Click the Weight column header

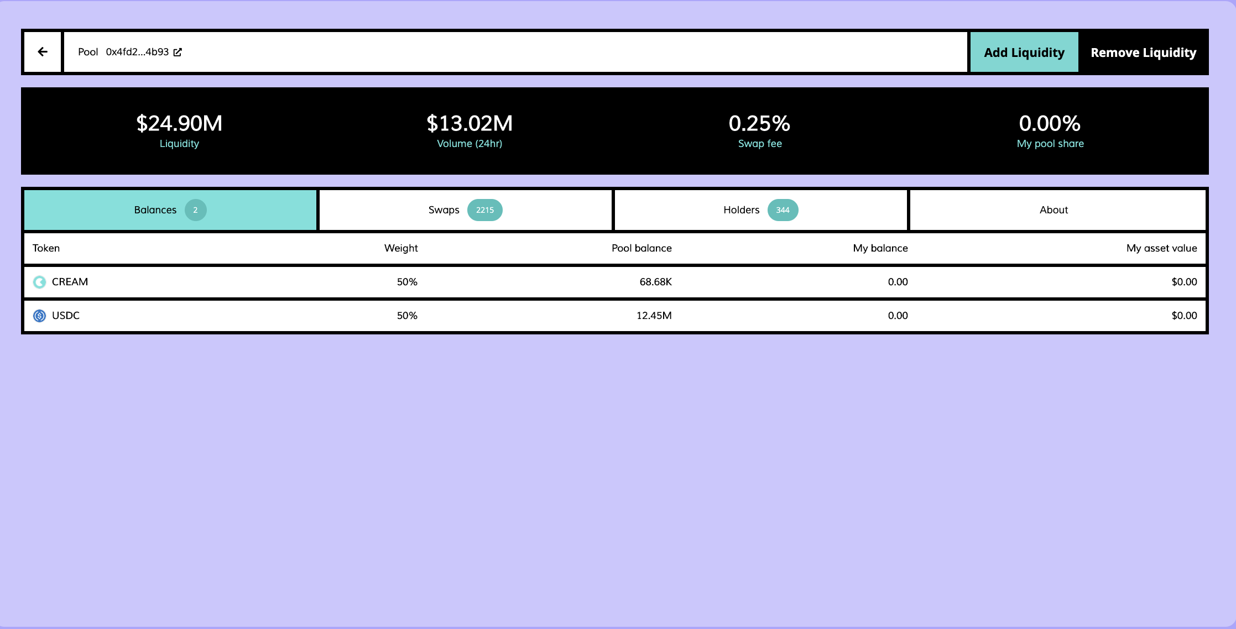point(401,248)
